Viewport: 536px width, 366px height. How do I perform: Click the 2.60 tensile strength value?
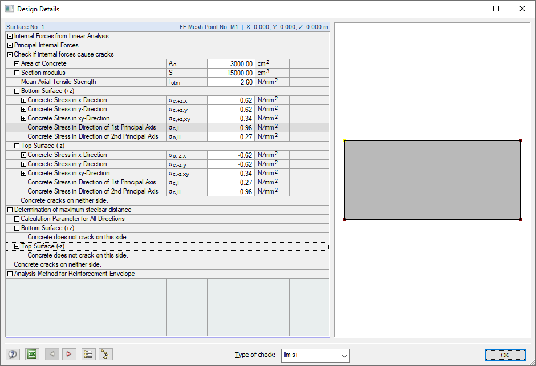[231, 82]
